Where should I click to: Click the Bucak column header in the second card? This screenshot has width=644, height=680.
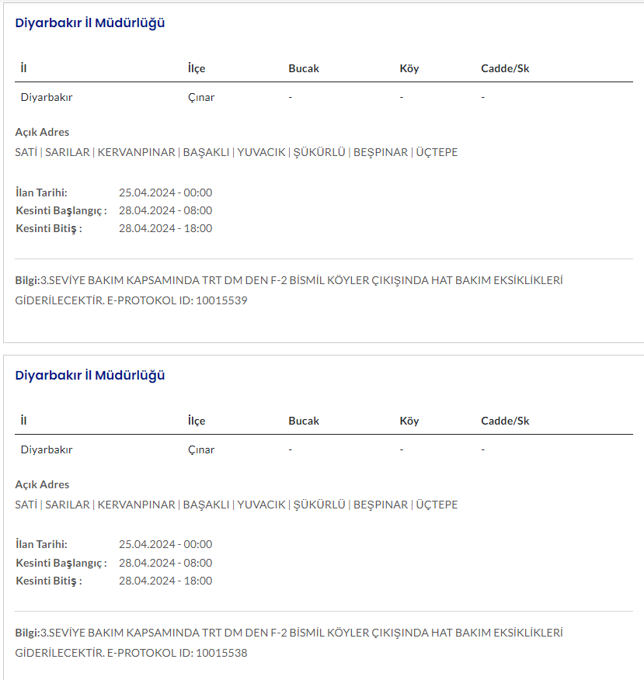pos(304,421)
